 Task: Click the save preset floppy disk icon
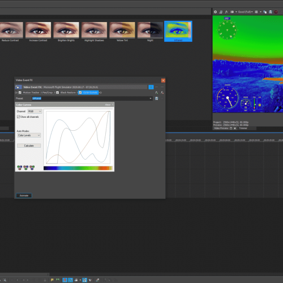(x=156, y=98)
